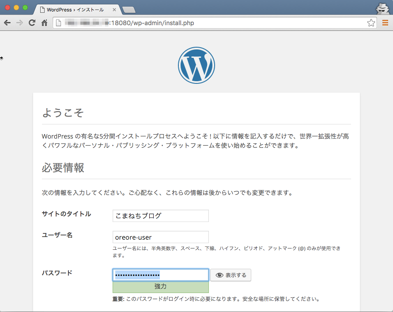
Task: Close the WordPress install tab
Action: 114,10
